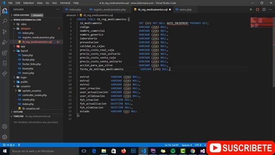Open base.php in layout folder
The height and width of the screenshot is (155, 275).
coord(27,55)
